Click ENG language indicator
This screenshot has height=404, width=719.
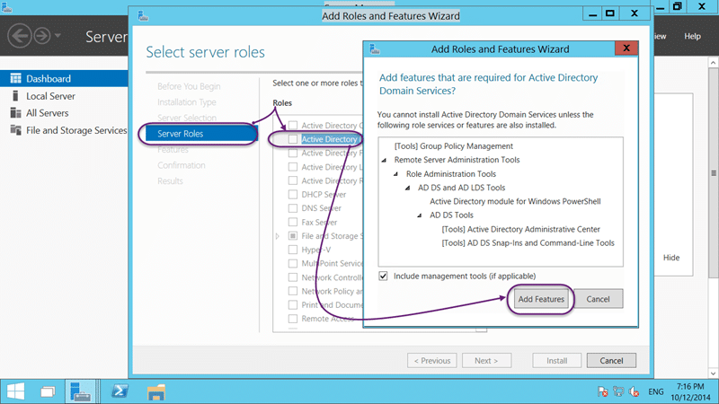[656, 391]
